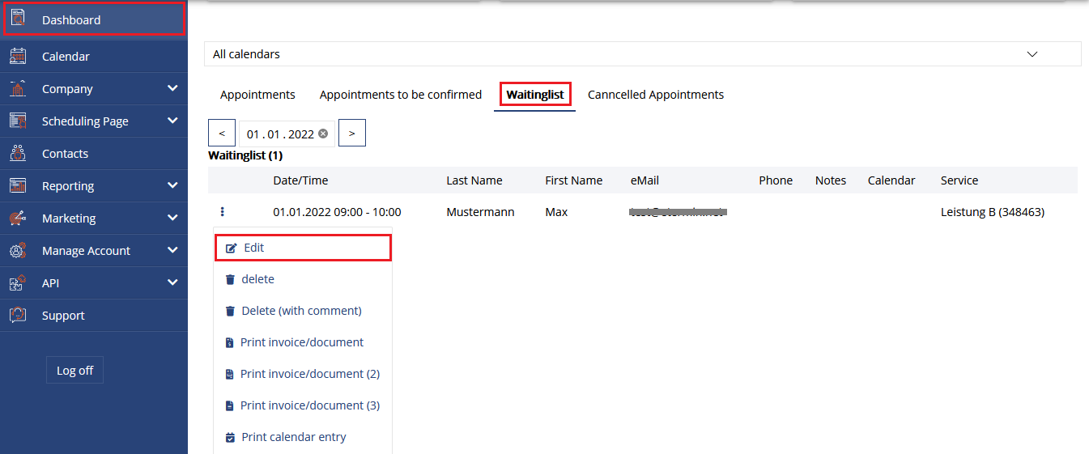Viewport: 1089px width, 454px height.
Task: Click the Notes column header
Action: pyautogui.click(x=831, y=180)
